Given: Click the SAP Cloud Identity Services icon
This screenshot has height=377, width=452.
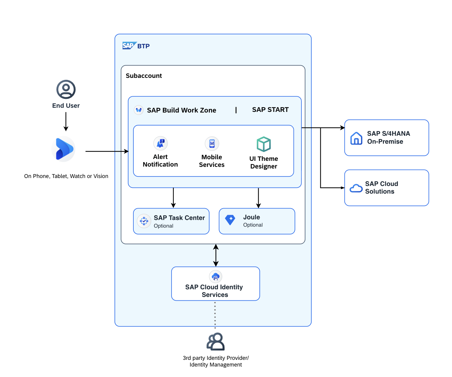Looking at the screenshot, I should [216, 277].
